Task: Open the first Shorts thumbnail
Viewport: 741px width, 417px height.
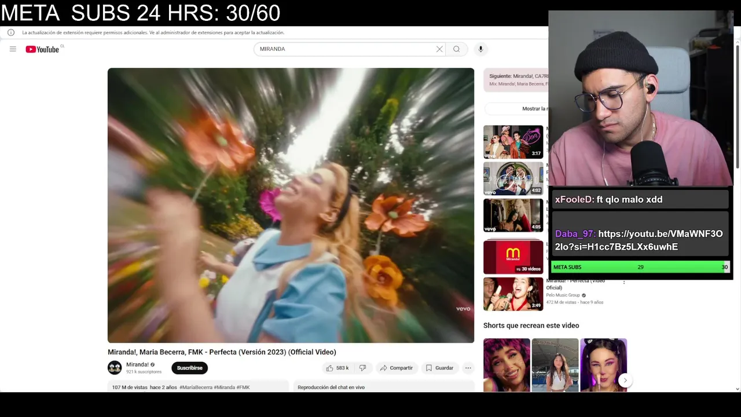Action: coord(507,365)
